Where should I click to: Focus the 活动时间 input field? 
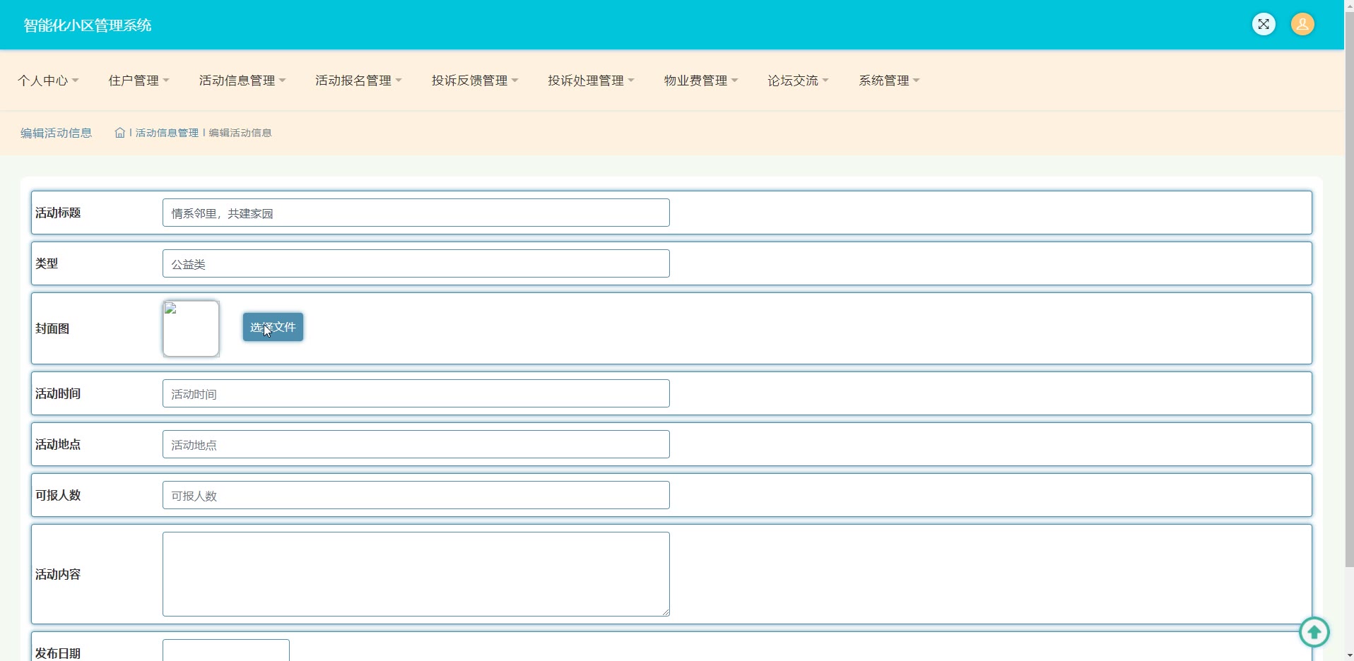(x=416, y=393)
